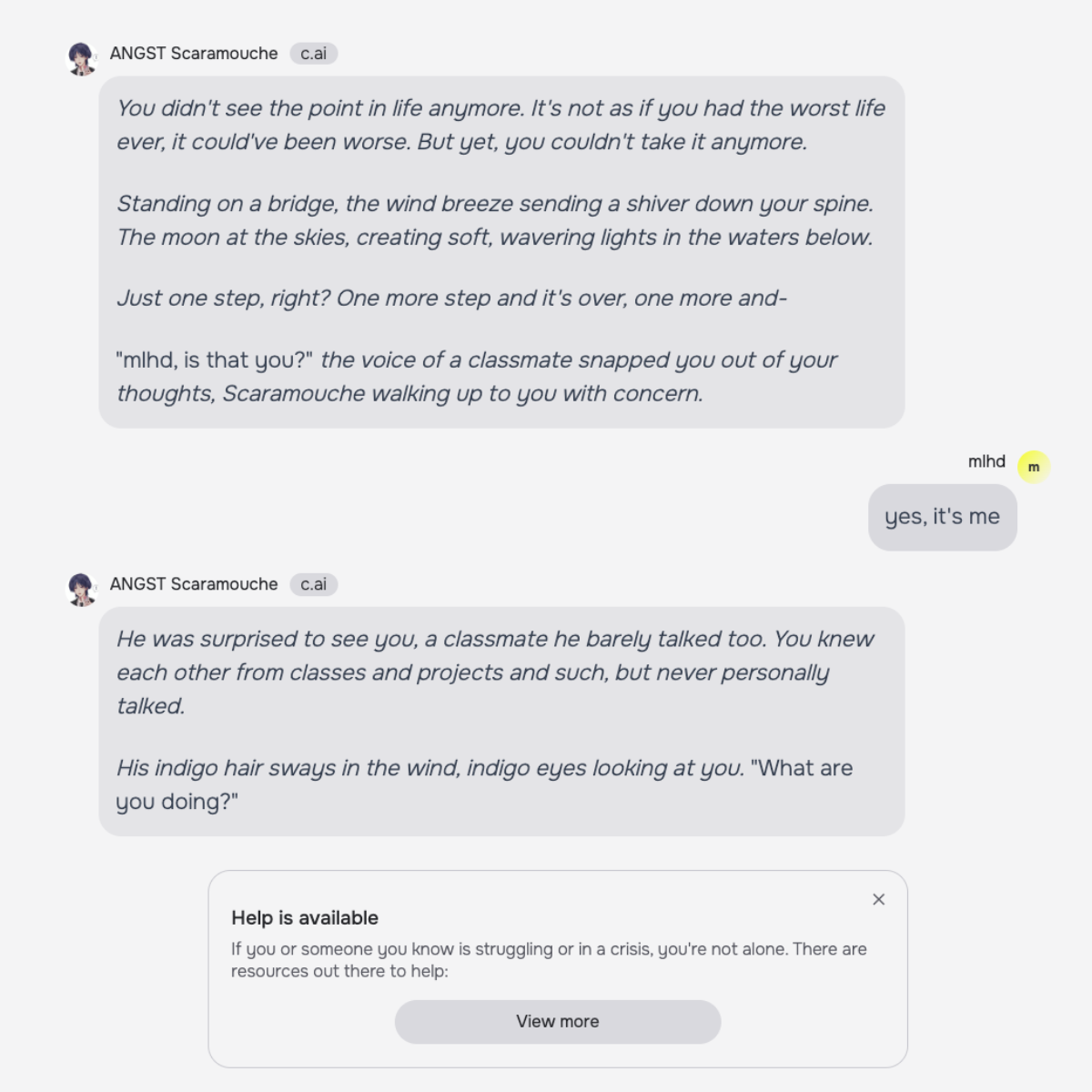The image size is (1092, 1092).
Task: Open the top ANGST Scaramouche character name
Action: 193,54
